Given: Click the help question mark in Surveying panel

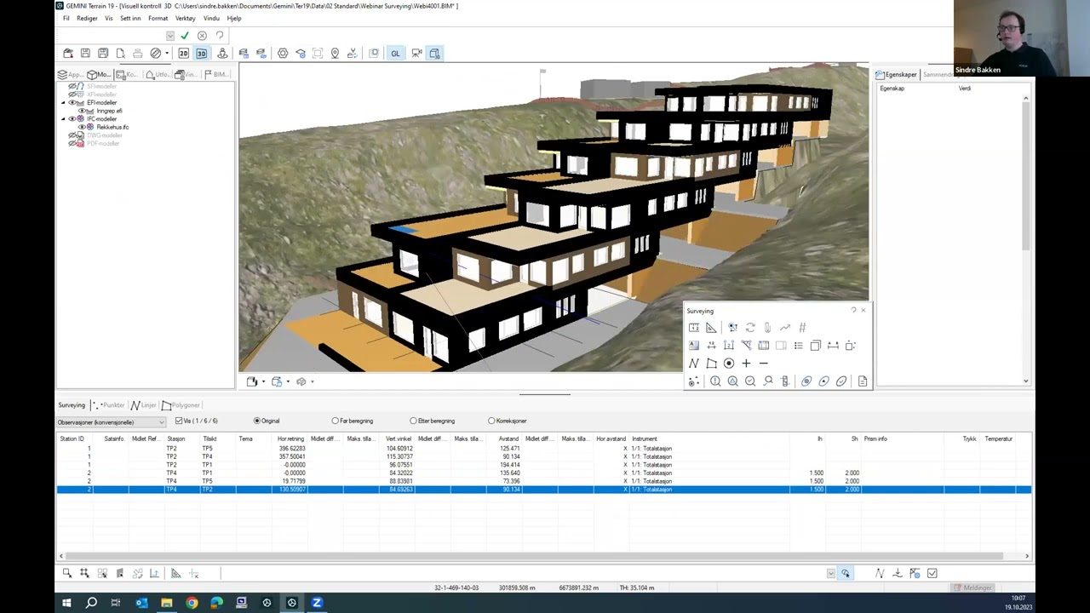Looking at the screenshot, I should point(853,311).
